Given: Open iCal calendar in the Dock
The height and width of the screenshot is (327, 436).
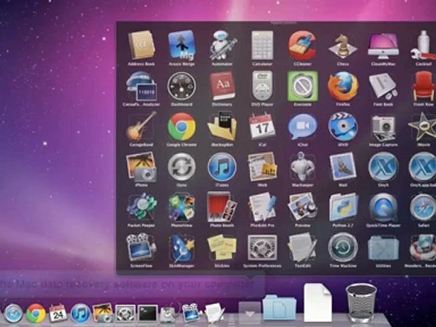Looking at the screenshot, I should [58, 313].
